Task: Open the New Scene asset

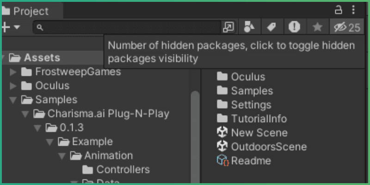Action: [259, 133]
